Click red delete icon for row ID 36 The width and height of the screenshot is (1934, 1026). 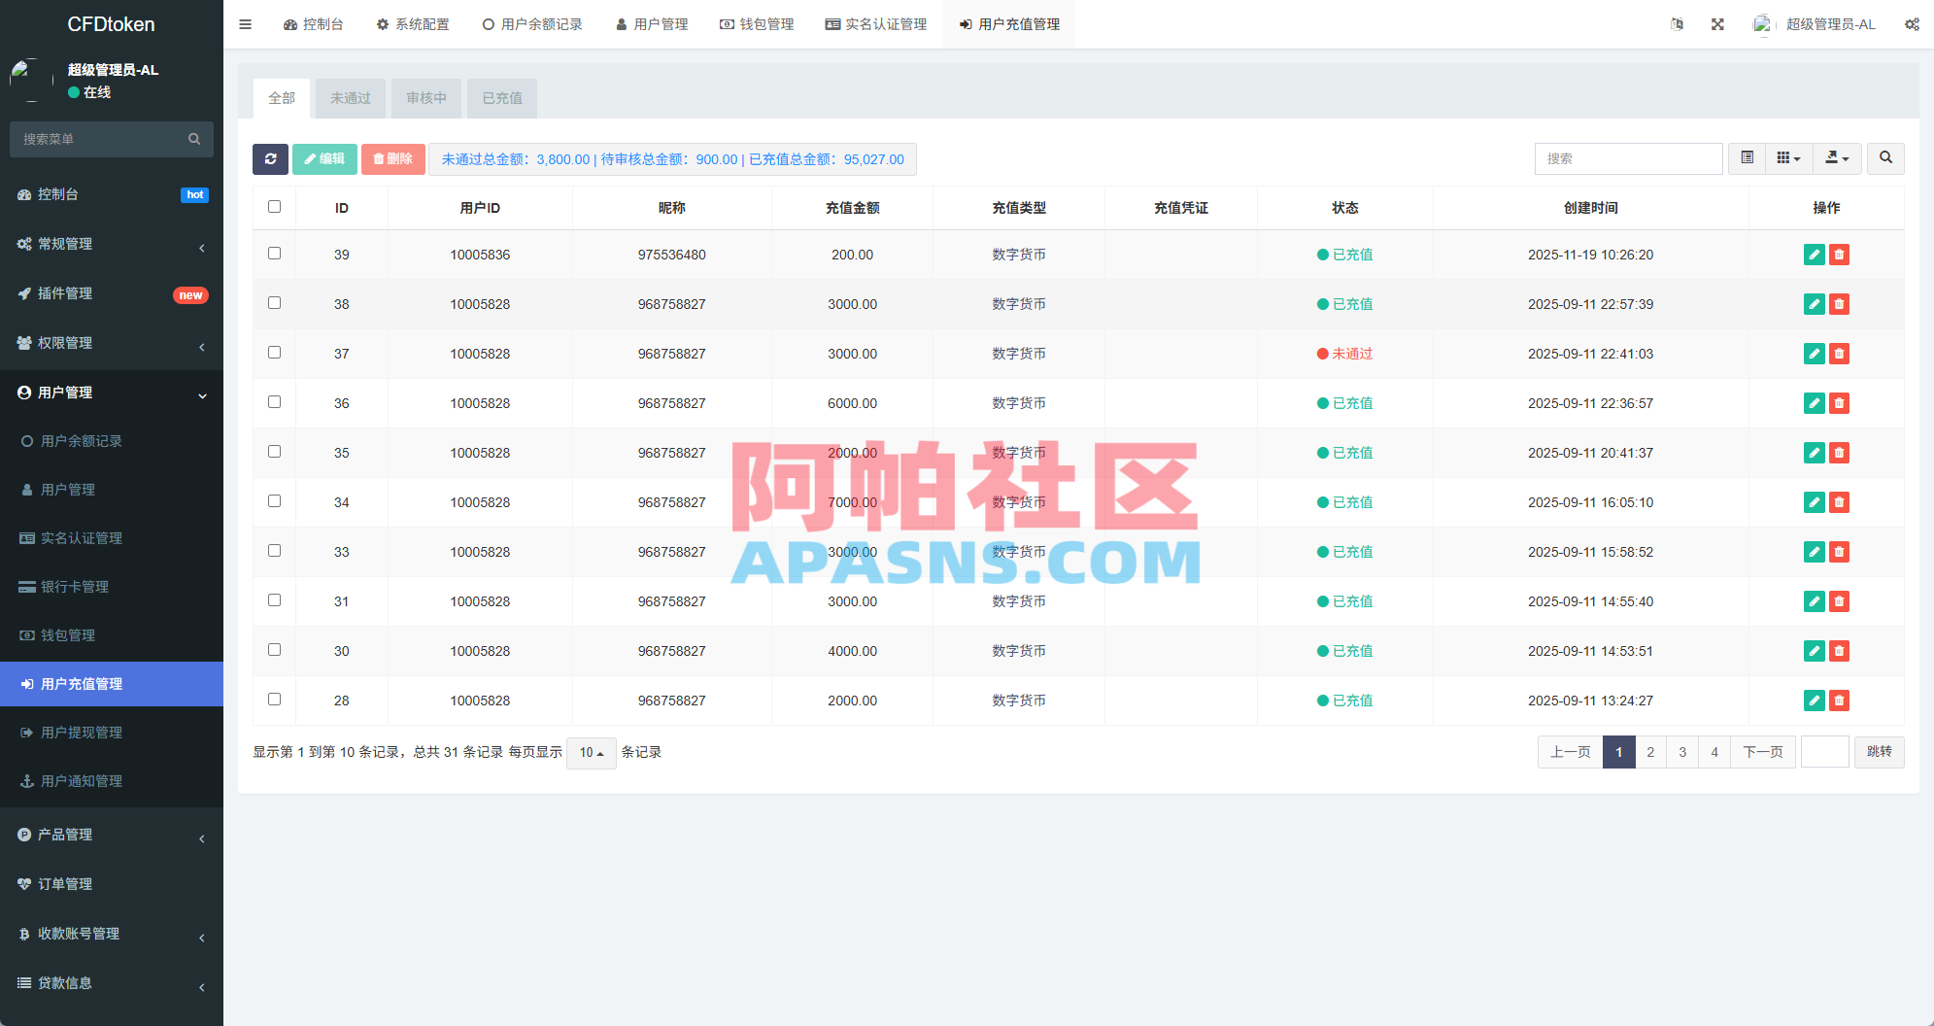coord(1839,403)
